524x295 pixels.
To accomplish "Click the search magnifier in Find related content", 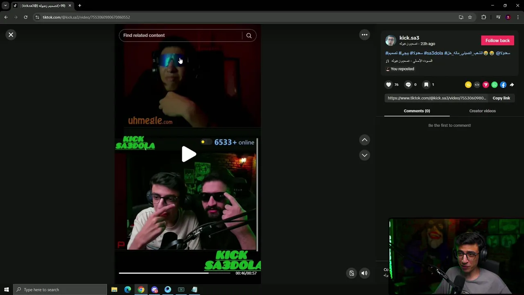I will [249, 35].
